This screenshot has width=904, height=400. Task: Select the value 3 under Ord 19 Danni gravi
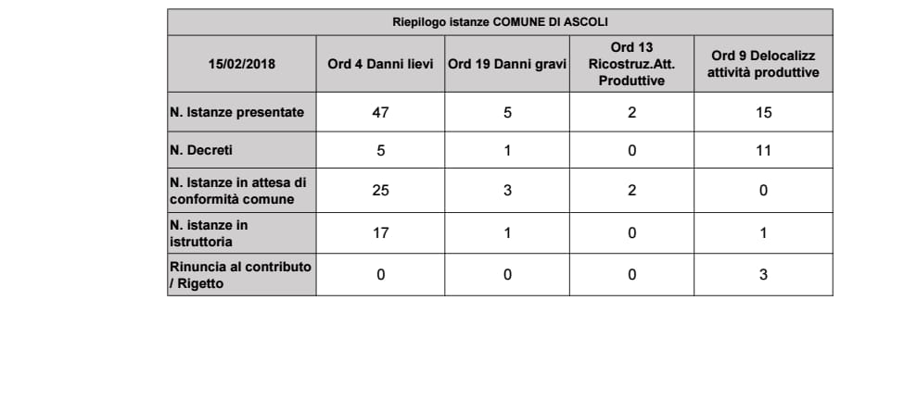tap(507, 191)
